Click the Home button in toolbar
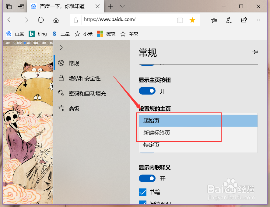Screen dimensions: 270x207 (x=56, y=20)
